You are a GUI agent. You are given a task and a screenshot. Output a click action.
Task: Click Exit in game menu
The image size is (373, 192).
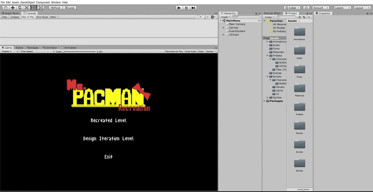click(x=108, y=157)
